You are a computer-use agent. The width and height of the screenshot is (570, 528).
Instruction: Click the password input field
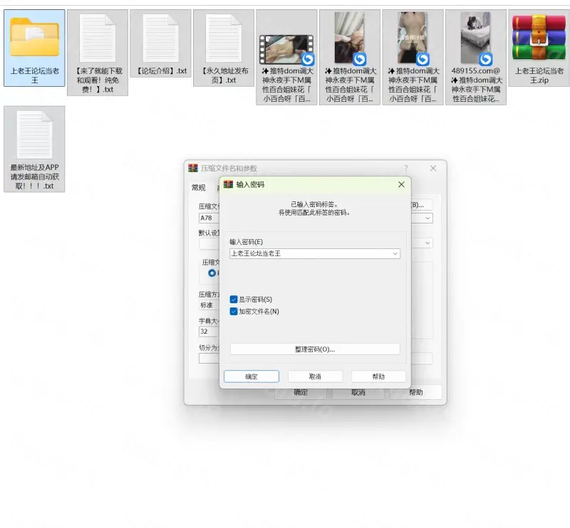click(310, 253)
